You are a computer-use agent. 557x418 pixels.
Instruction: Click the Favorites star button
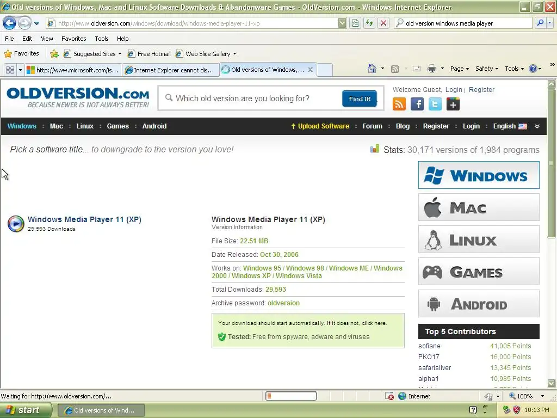tap(21, 54)
